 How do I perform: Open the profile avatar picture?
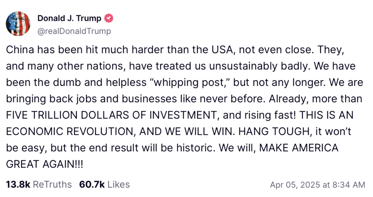click(18, 24)
